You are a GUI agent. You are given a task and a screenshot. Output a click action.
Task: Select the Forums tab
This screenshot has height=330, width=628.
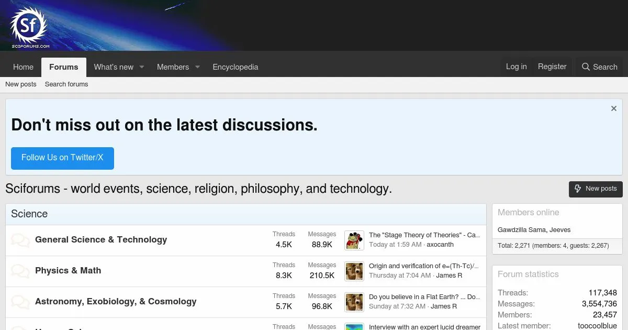pyautogui.click(x=64, y=67)
